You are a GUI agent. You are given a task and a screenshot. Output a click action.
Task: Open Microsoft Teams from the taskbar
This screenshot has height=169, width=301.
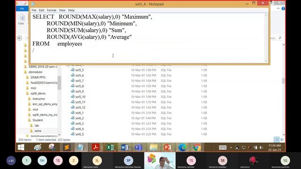tap(139, 147)
